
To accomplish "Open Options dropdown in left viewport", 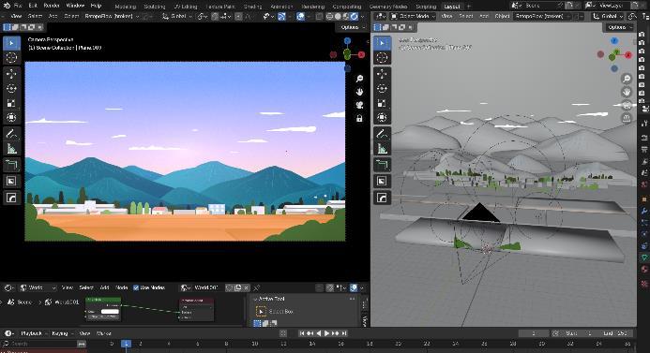I will (353, 27).
